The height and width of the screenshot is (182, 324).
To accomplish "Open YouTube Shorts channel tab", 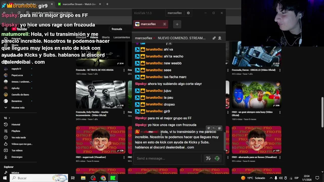I will coord(106,37).
